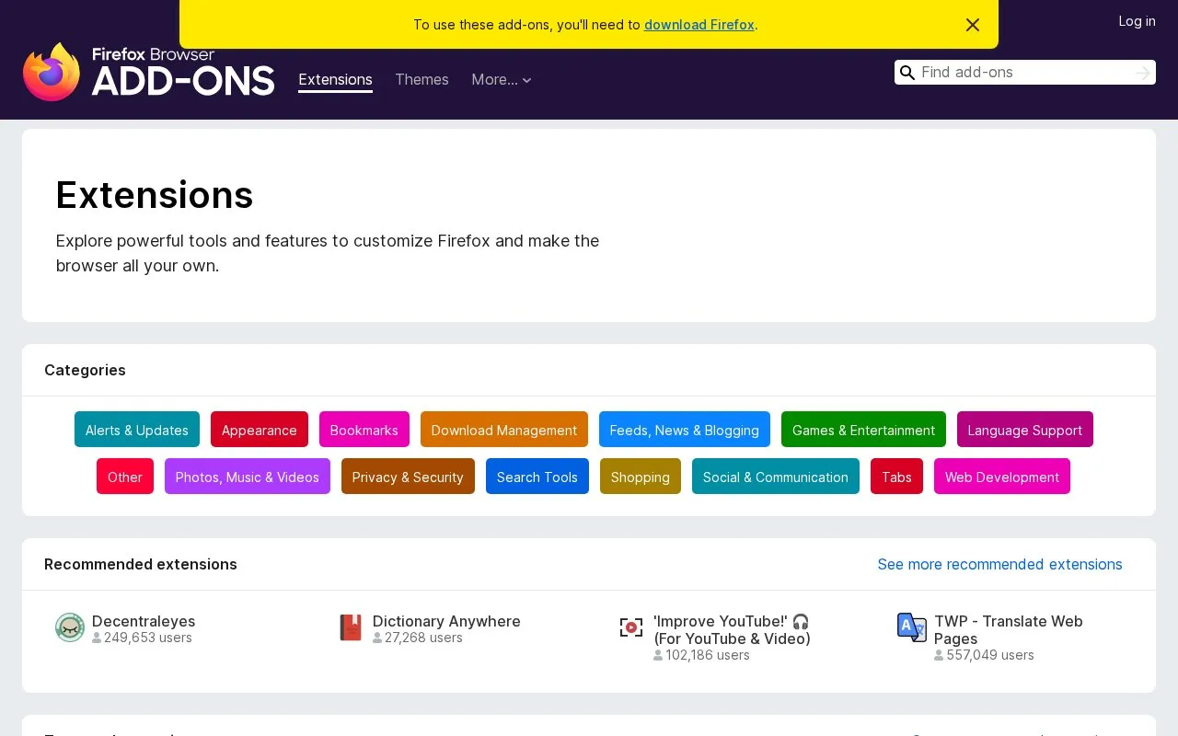Open the Alerts & Updates category
Image resolution: width=1178 pixels, height=736 pixels.
click(137, 430)
